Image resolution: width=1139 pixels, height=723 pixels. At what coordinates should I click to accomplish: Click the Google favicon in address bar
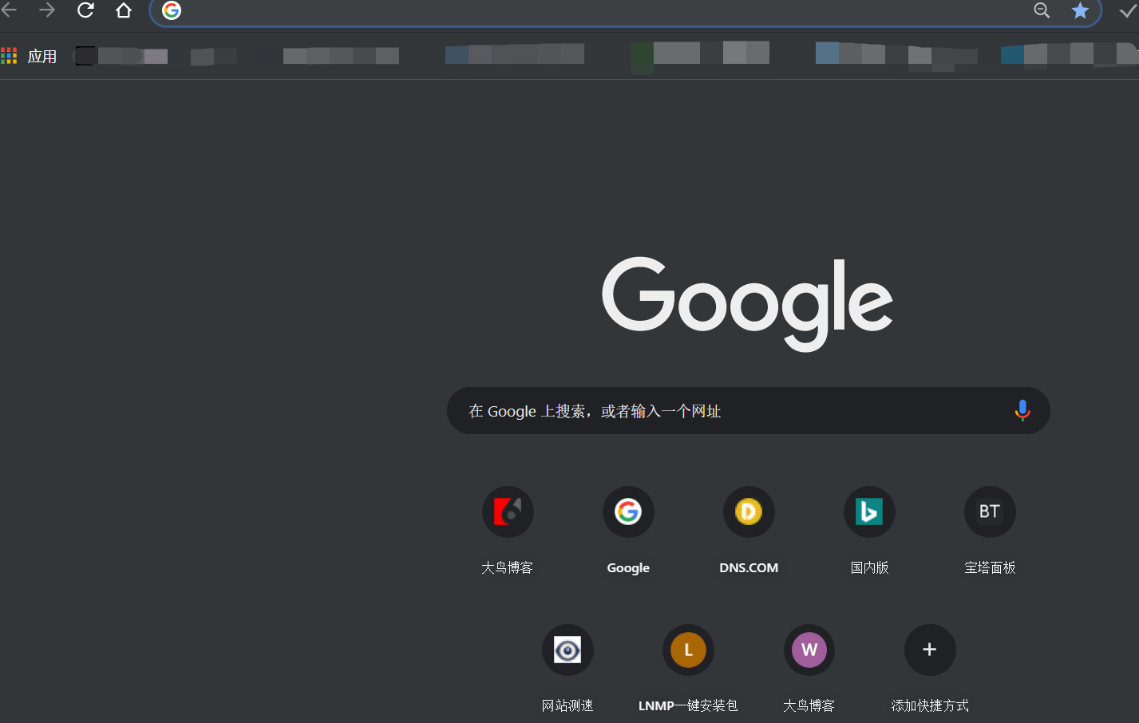coord(172,10)
